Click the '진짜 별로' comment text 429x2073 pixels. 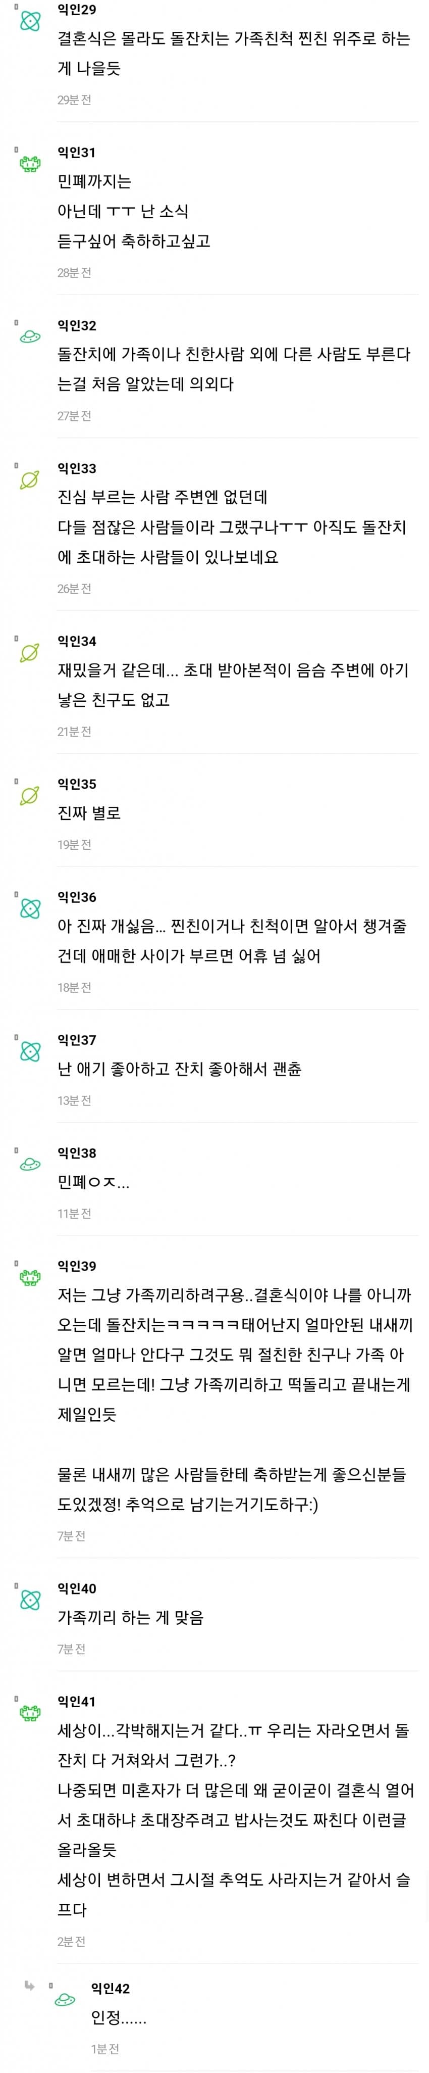(x=89, y=813)
